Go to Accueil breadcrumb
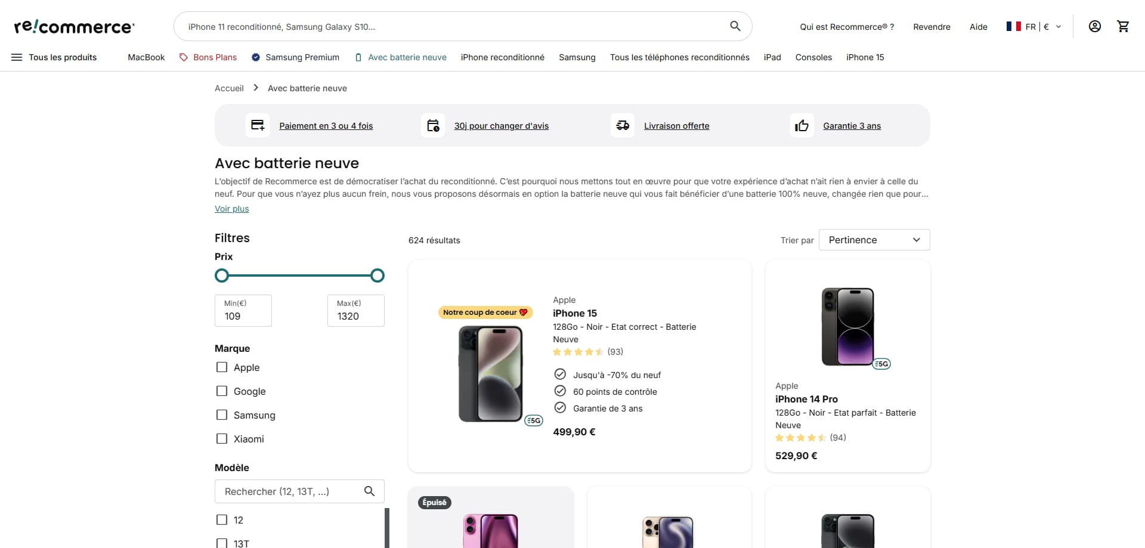This screenshot has width=1145, height=548. [229, 88]
